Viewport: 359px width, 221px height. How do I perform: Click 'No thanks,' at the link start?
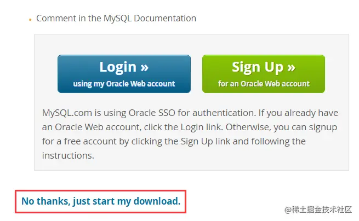click(x=46, y=201)
